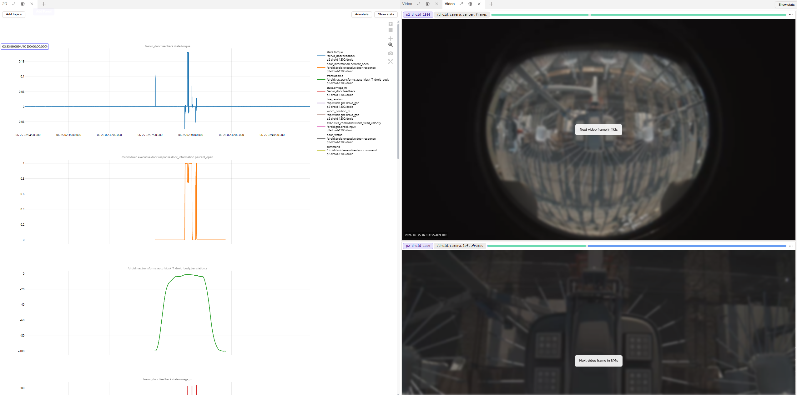
Task: Add a new panel tab beside 2D
Action: pos(44,4)
